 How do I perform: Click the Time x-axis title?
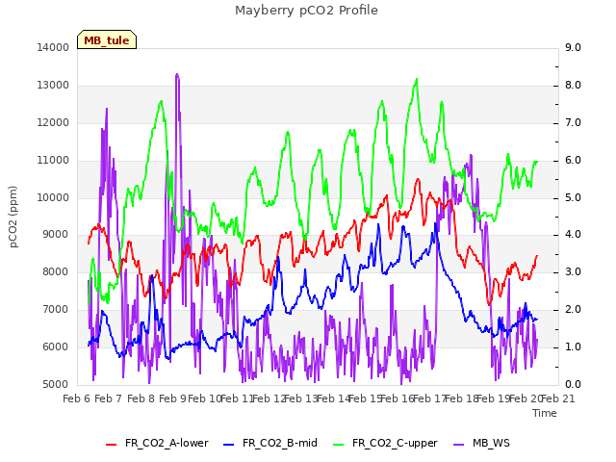click(545, 413)
